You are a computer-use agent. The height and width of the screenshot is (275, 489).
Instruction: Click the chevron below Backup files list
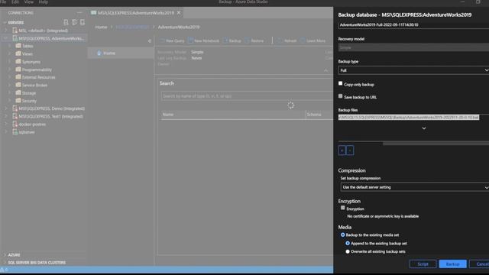pos(424,128)
